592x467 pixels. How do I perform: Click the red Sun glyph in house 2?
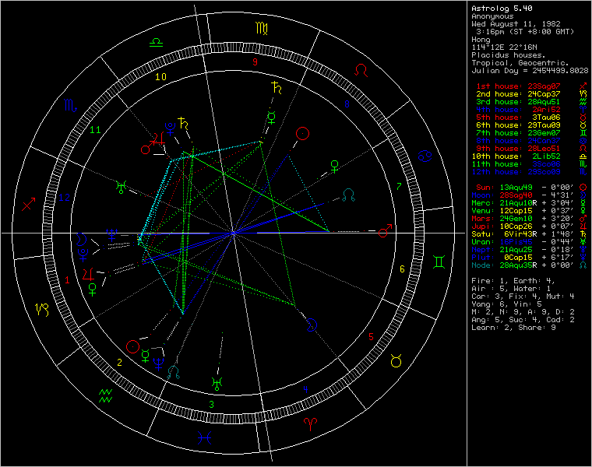coord(133,346)
